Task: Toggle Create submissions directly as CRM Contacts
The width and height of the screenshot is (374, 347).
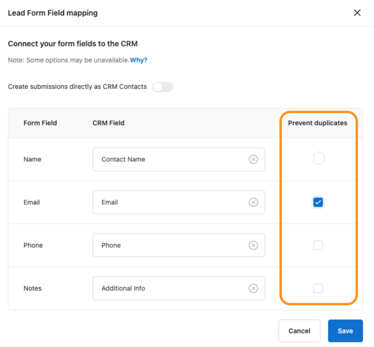Action: click(x=163, y=87)
